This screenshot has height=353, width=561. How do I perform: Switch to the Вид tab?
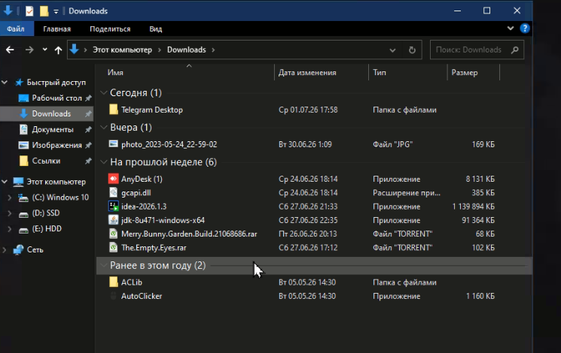click(x=156, y=29)
